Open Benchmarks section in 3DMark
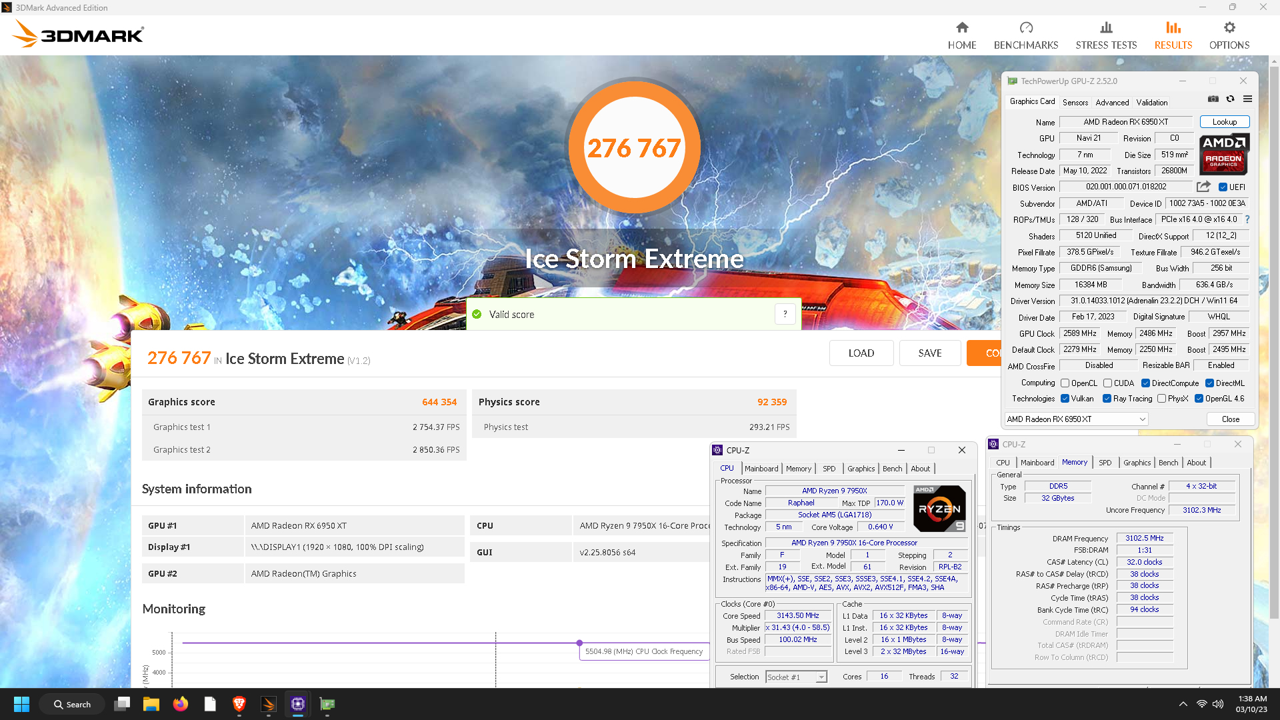 tap(1026, 35)
